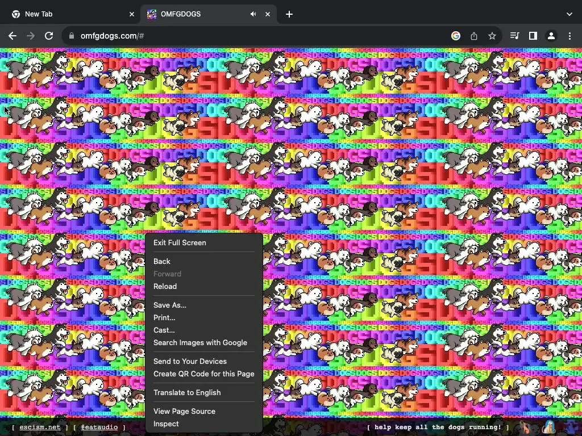The image size is (582, 436).
Task: Bookmark this page with the star icon
Action: (492, 36)
